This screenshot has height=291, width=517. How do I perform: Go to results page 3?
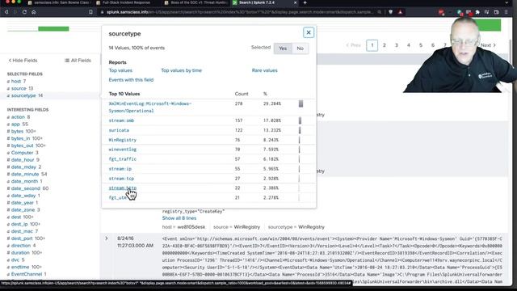[397, 45]
